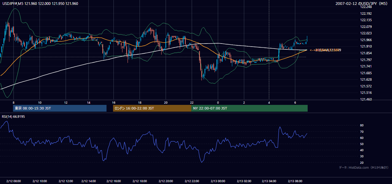Image resolution: width=392 pixels, height=184 pixels.
Task: Click price axis label 121.966
Action: [366, 40]
